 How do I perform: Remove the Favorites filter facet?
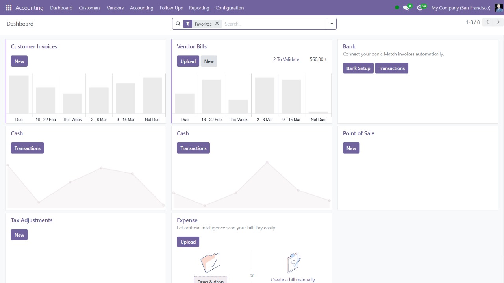(217, 24)
